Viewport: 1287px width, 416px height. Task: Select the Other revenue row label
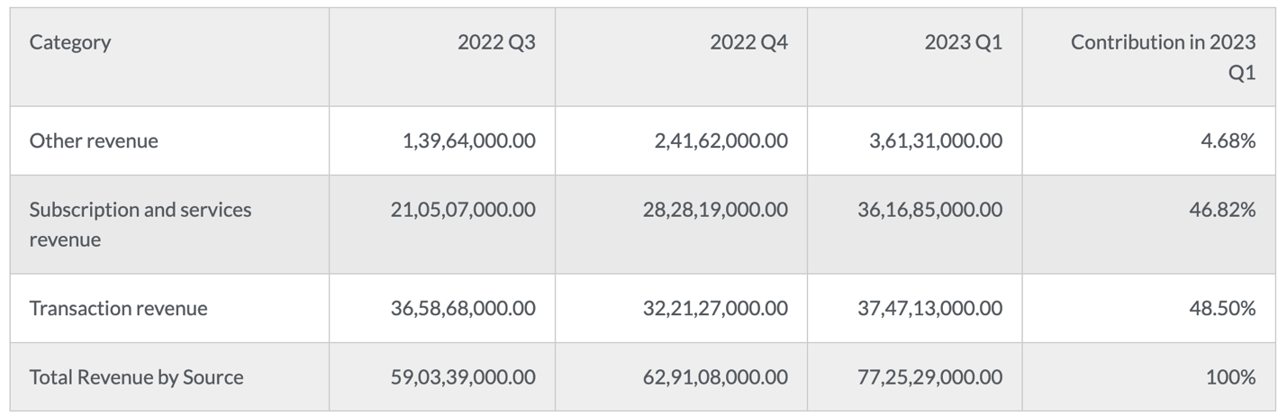(x=94, y=140)
